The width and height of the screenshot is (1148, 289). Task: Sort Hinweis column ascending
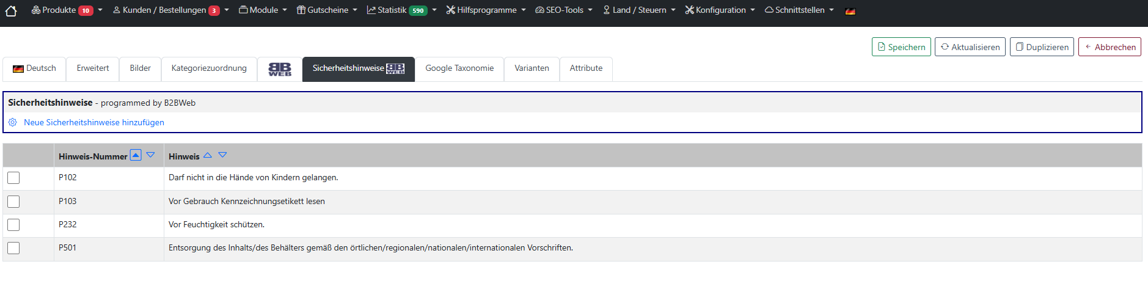pyautogui.click(x=208, y=155)
